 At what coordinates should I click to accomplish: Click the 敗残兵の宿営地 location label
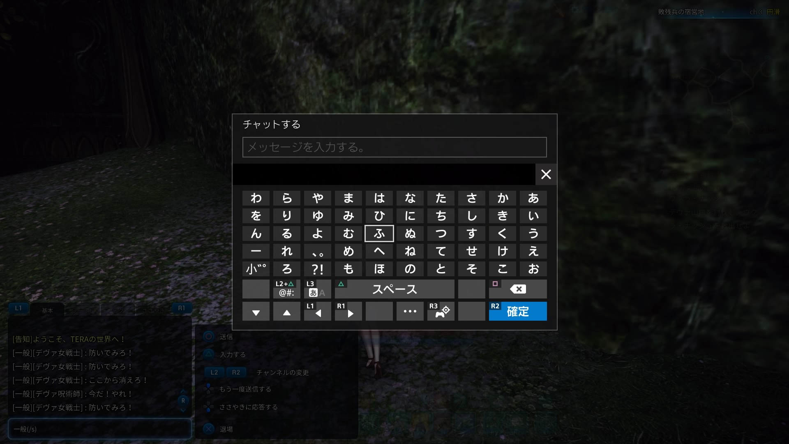tap(681, 12)
